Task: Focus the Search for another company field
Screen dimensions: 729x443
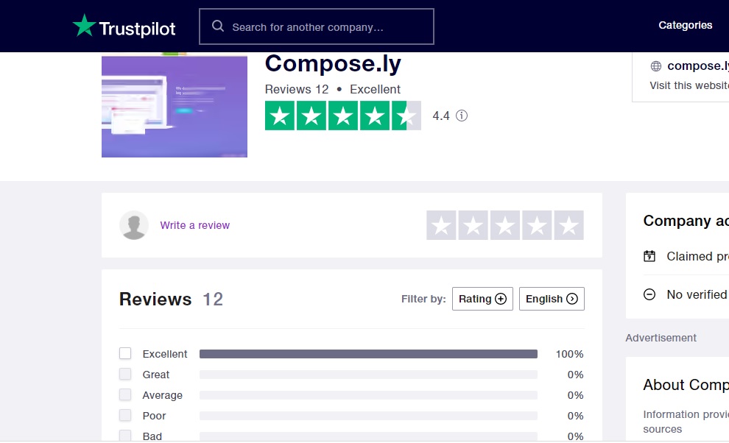Action: point(317,26)
